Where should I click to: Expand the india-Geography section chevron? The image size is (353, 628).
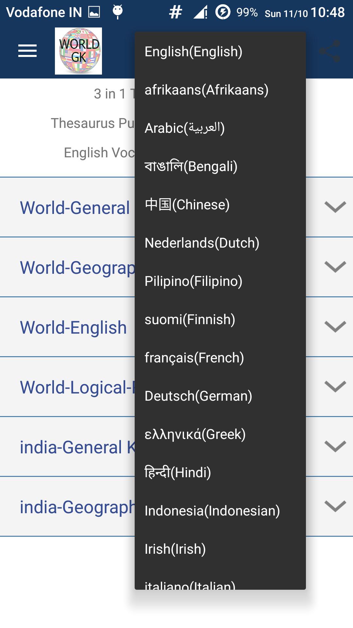[x=335, y=506]
